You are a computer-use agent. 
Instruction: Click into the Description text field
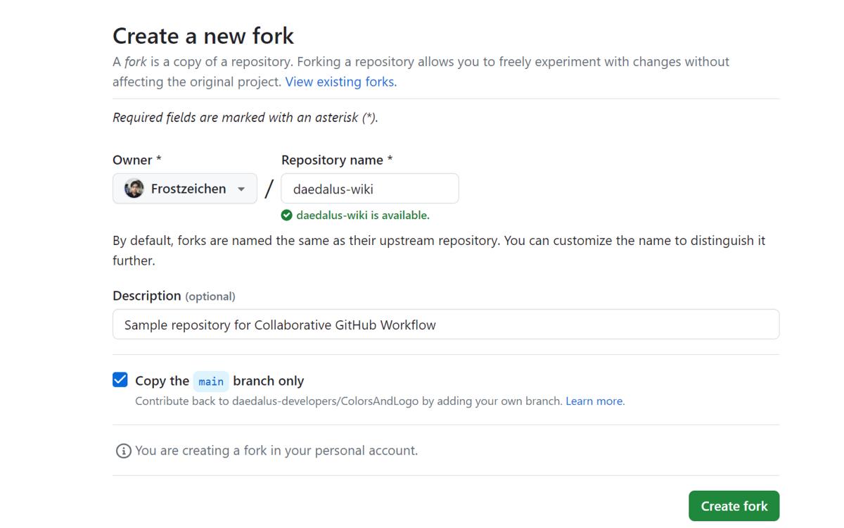click(x=446, y=325)
